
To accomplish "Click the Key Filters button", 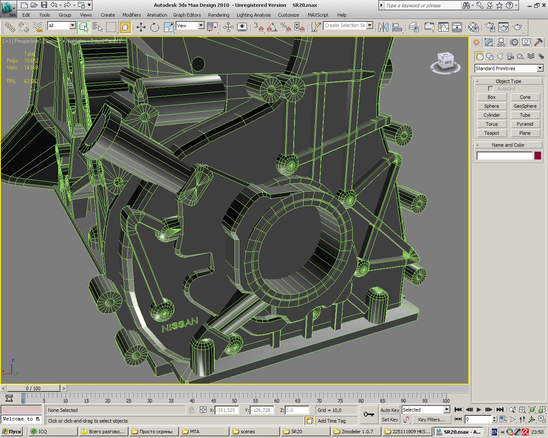I will pos(431,420).
